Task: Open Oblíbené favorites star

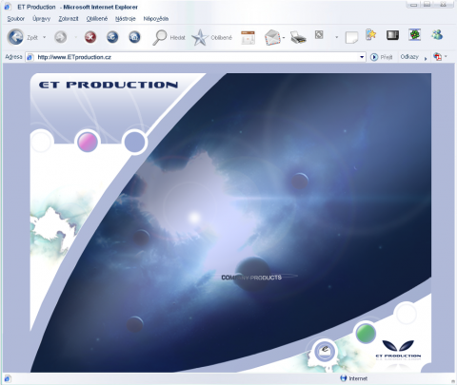Action: coord(212,37)
